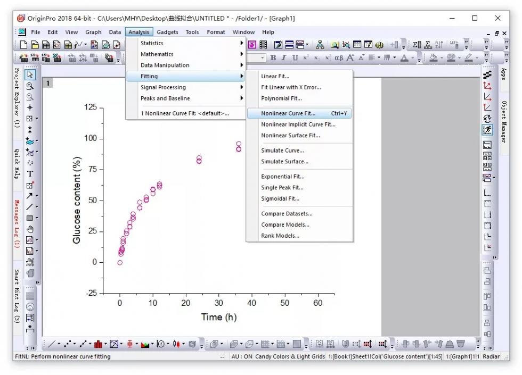Image resolution: width=522 pixels, height=375 pixels.
Task: Open the Line plot dropdown arrow in bottom toolbar
Action: tap(59, 344)
